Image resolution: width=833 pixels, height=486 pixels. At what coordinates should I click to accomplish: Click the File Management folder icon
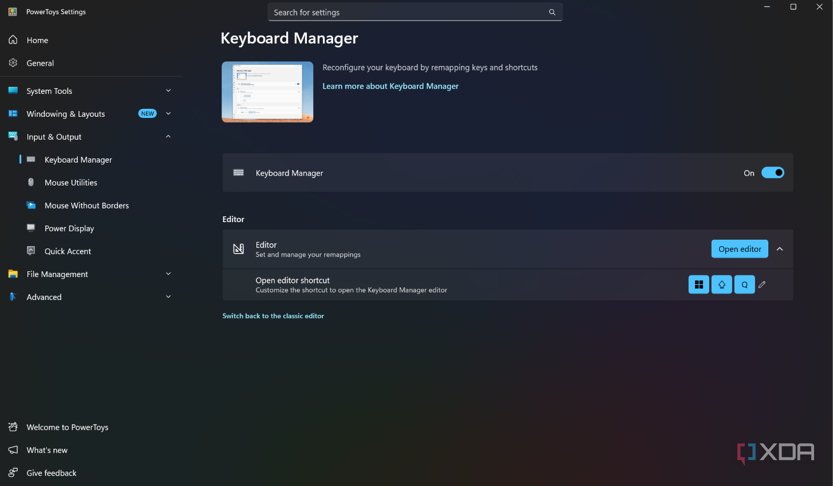[x=13, y=274]
